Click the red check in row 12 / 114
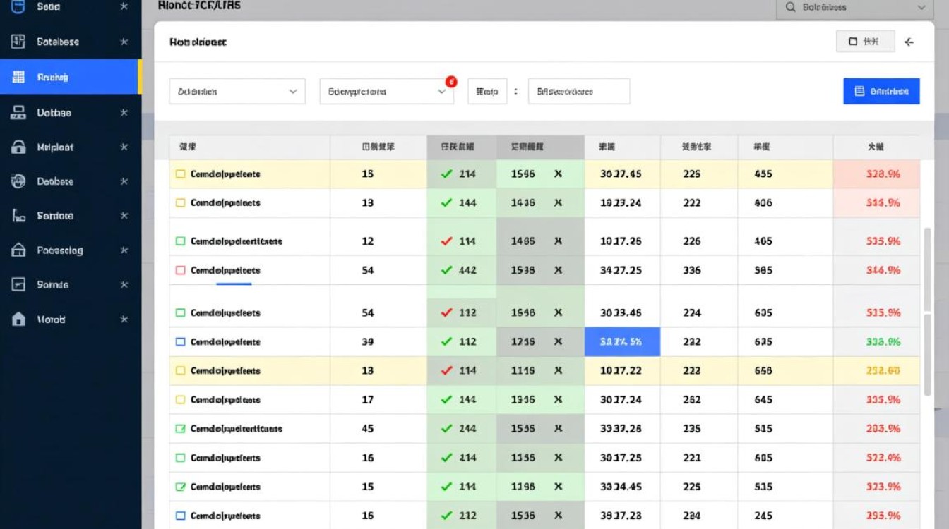 pyautogui.click(x=446, y=241)
